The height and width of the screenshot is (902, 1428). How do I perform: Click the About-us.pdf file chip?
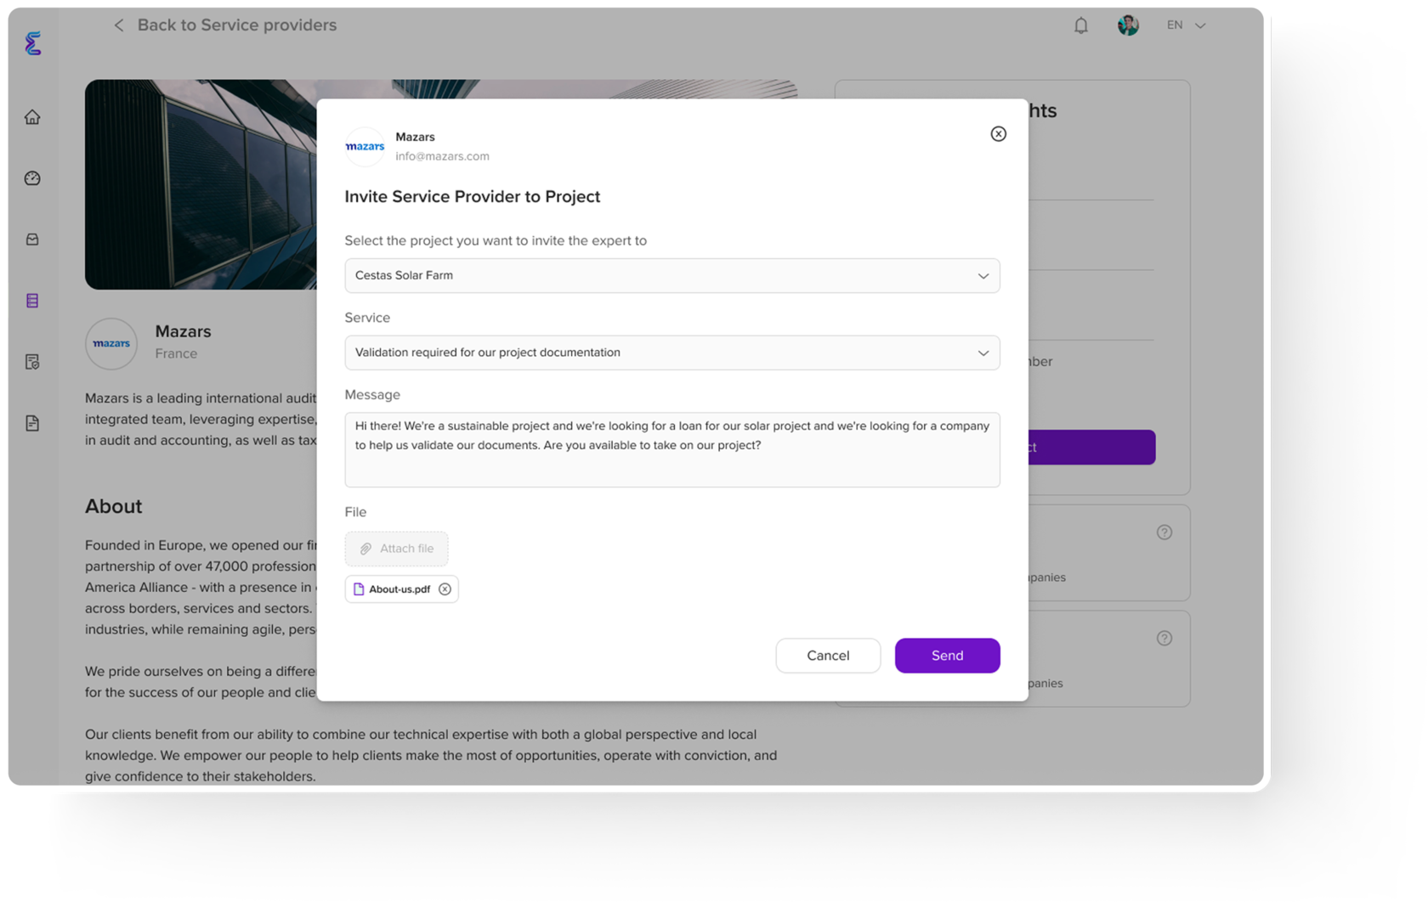(x=401, y=589)
